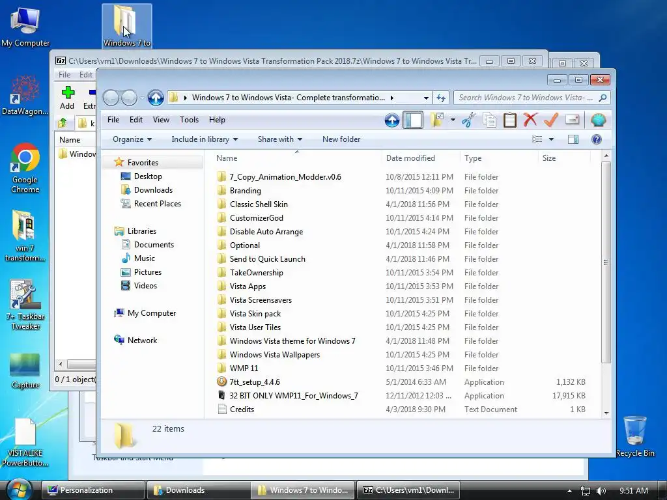Open the View menu in Explorer

(162, 120)
